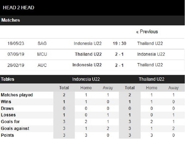Open the 26/02/19 match score 2 - 1
The image size is (185, 141).
coord(119,65)
